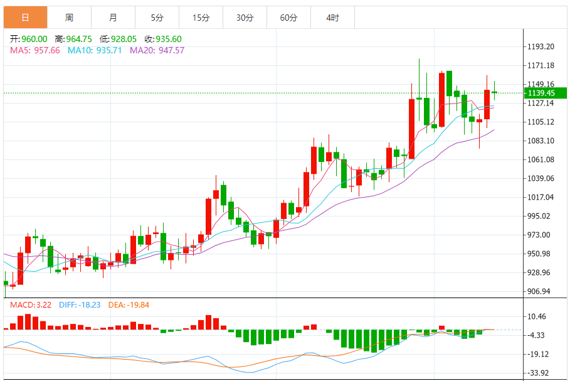Open the 4时 interval tab
The image size is (570, 381).
[332, 18]
